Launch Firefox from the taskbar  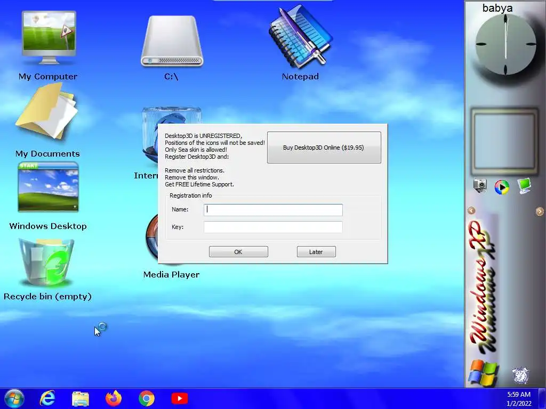tap(114, 398)
